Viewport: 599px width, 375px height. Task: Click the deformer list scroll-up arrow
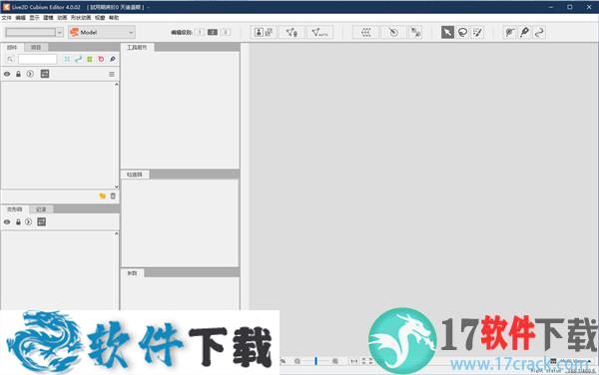[117, 233]
